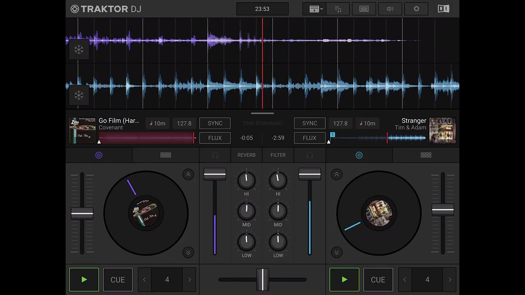Activate right deck loop size 4
This screenshot has width=525, height=295.
427,279
